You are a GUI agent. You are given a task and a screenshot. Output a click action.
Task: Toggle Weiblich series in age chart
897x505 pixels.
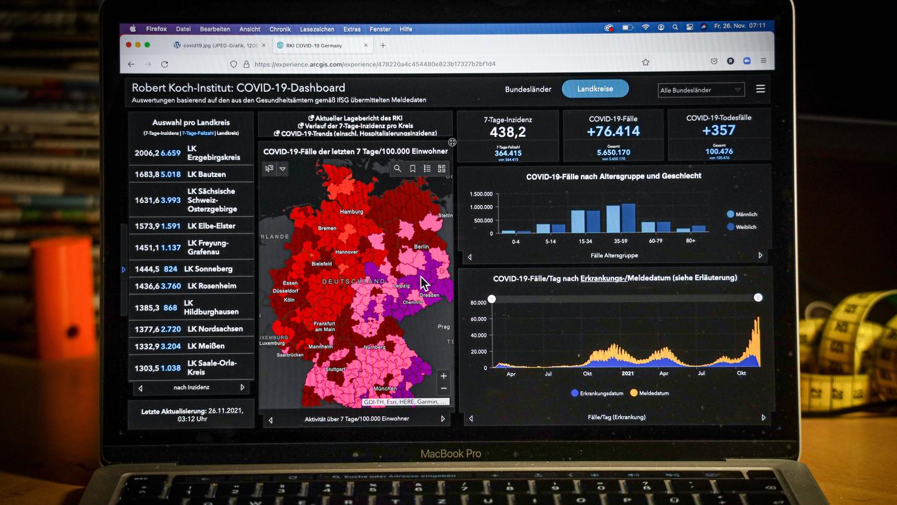(x=742, y=227)
